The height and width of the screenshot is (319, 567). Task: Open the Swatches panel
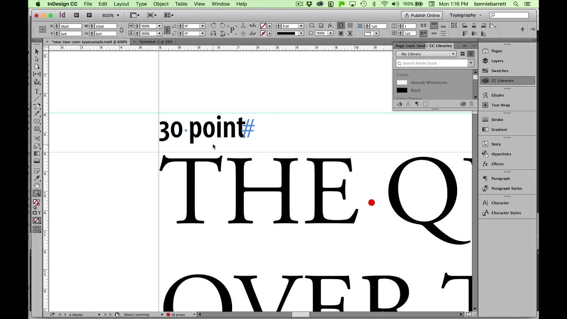[499, 71]
